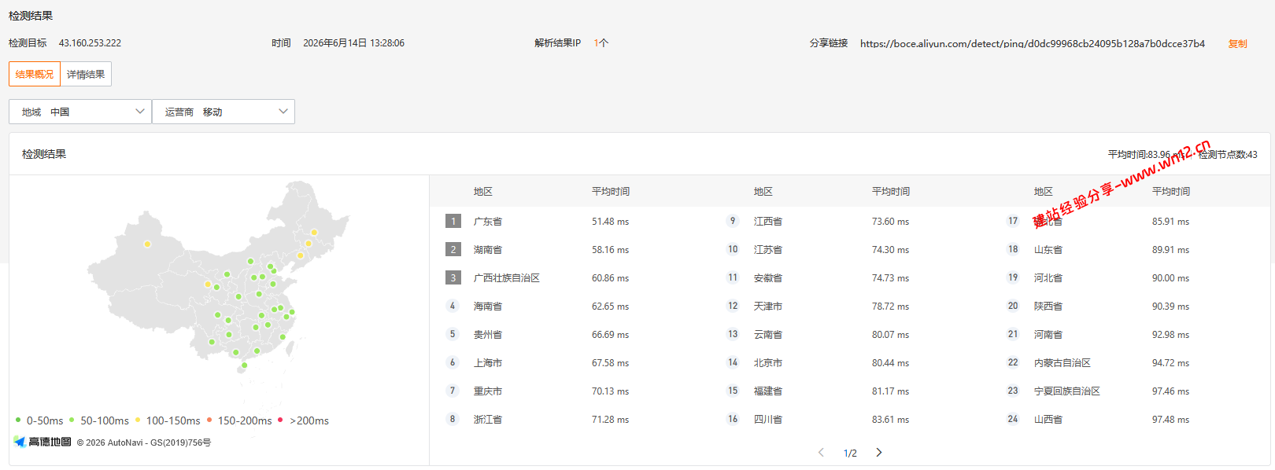Click the 检测节点数:43 text
This screenshot has width=1275, height=470.
[1228, 155]
